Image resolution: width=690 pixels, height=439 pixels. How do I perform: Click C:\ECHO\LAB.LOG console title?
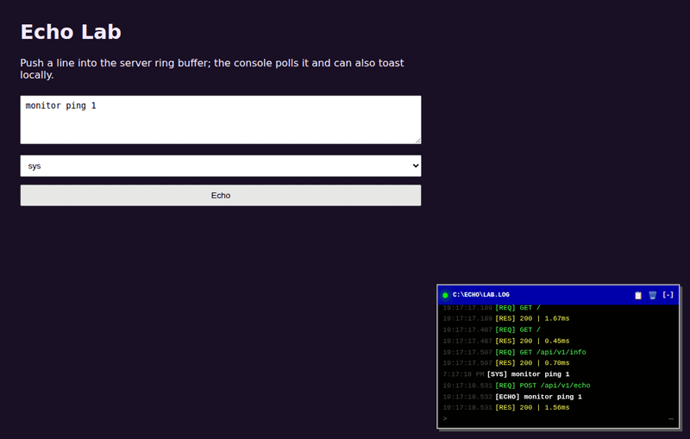481,295
